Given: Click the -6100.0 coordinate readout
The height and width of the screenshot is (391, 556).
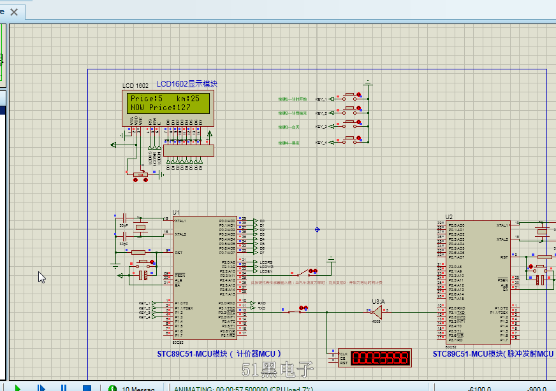Looking at the screenshot, I should [479, 389].
